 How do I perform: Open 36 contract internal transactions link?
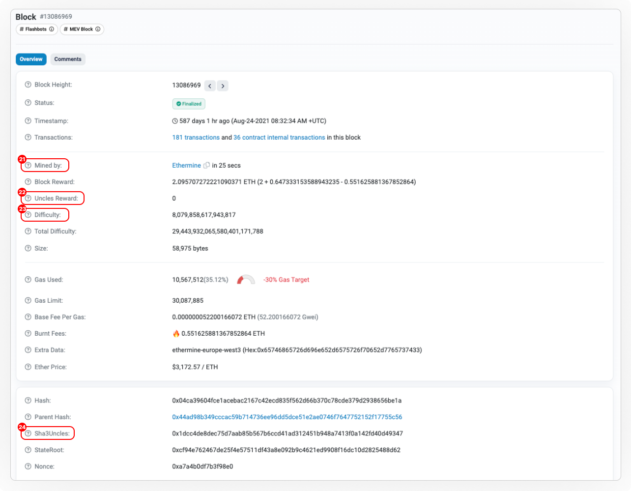point(279,138)
